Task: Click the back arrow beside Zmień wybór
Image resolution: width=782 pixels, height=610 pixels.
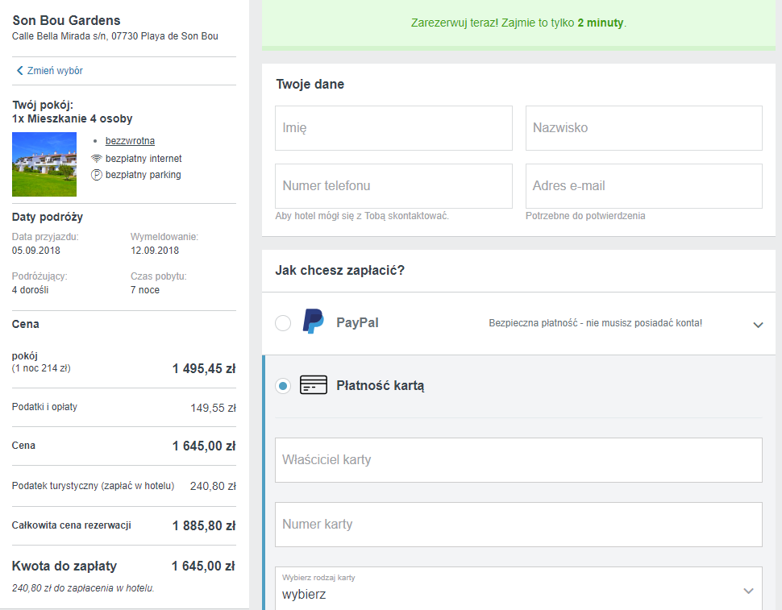Action: [x=19, y=71]
